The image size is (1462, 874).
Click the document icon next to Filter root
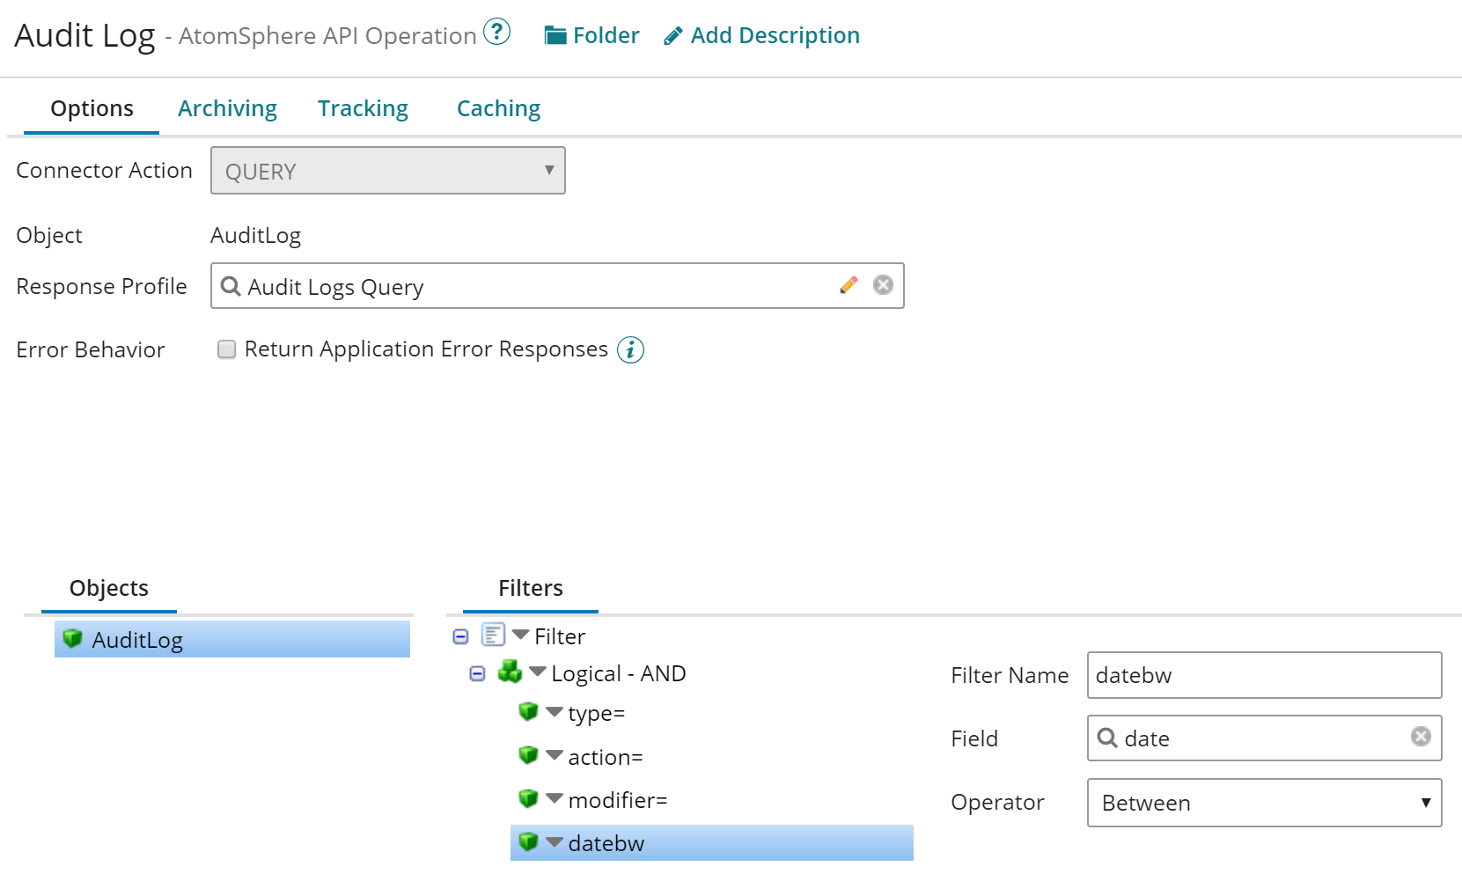[x=493, y=634]
